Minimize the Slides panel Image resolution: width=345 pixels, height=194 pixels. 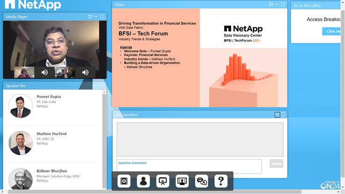tap(277, 4)
